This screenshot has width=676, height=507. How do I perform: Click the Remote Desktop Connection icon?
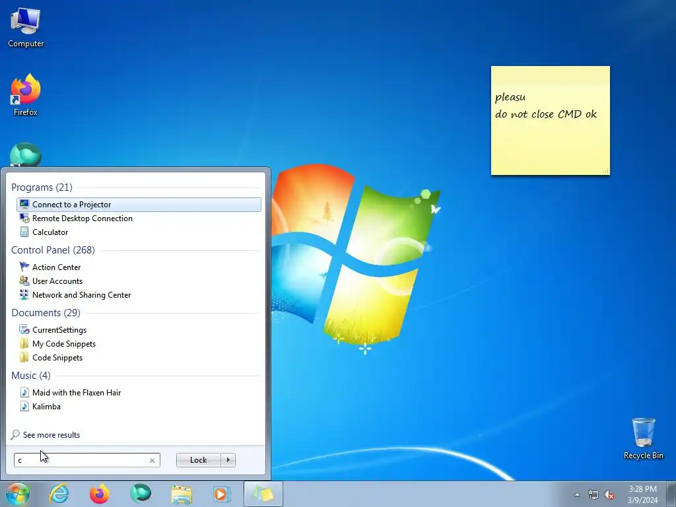(x=24, y=218)
